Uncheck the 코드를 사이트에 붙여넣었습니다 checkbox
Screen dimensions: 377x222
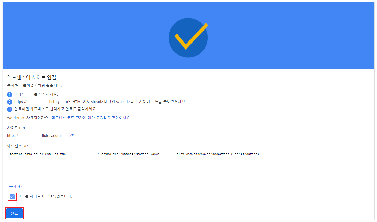click(12, 196)
